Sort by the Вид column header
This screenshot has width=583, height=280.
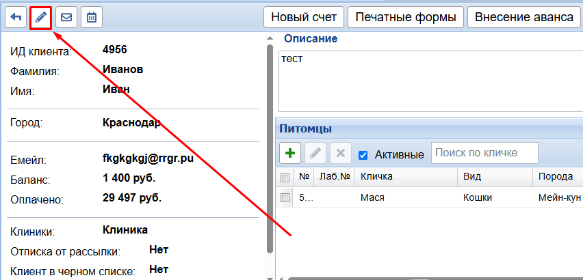[x=495, y=177]
